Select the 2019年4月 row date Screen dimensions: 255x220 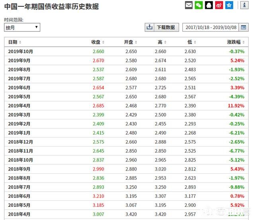pyautogui.click(x=19, y=106)
